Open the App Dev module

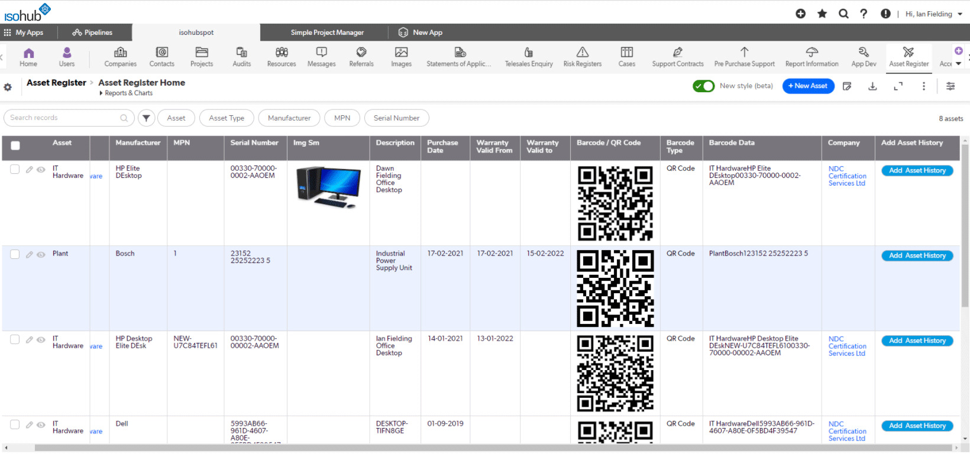[x=864, y=57]
